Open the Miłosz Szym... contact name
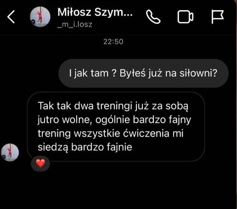 point(95,12)
